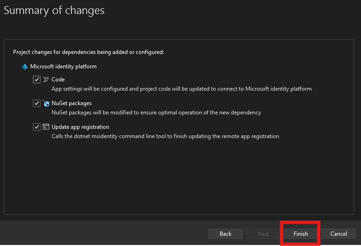Click the Project changes for dependencies heading

[x=88, y=52]
